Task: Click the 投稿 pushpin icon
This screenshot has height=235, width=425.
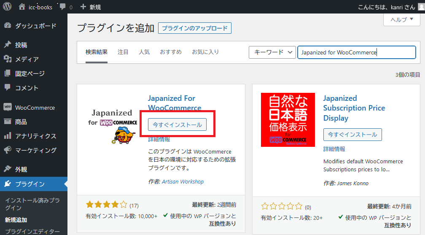Action: pos(8,44)
